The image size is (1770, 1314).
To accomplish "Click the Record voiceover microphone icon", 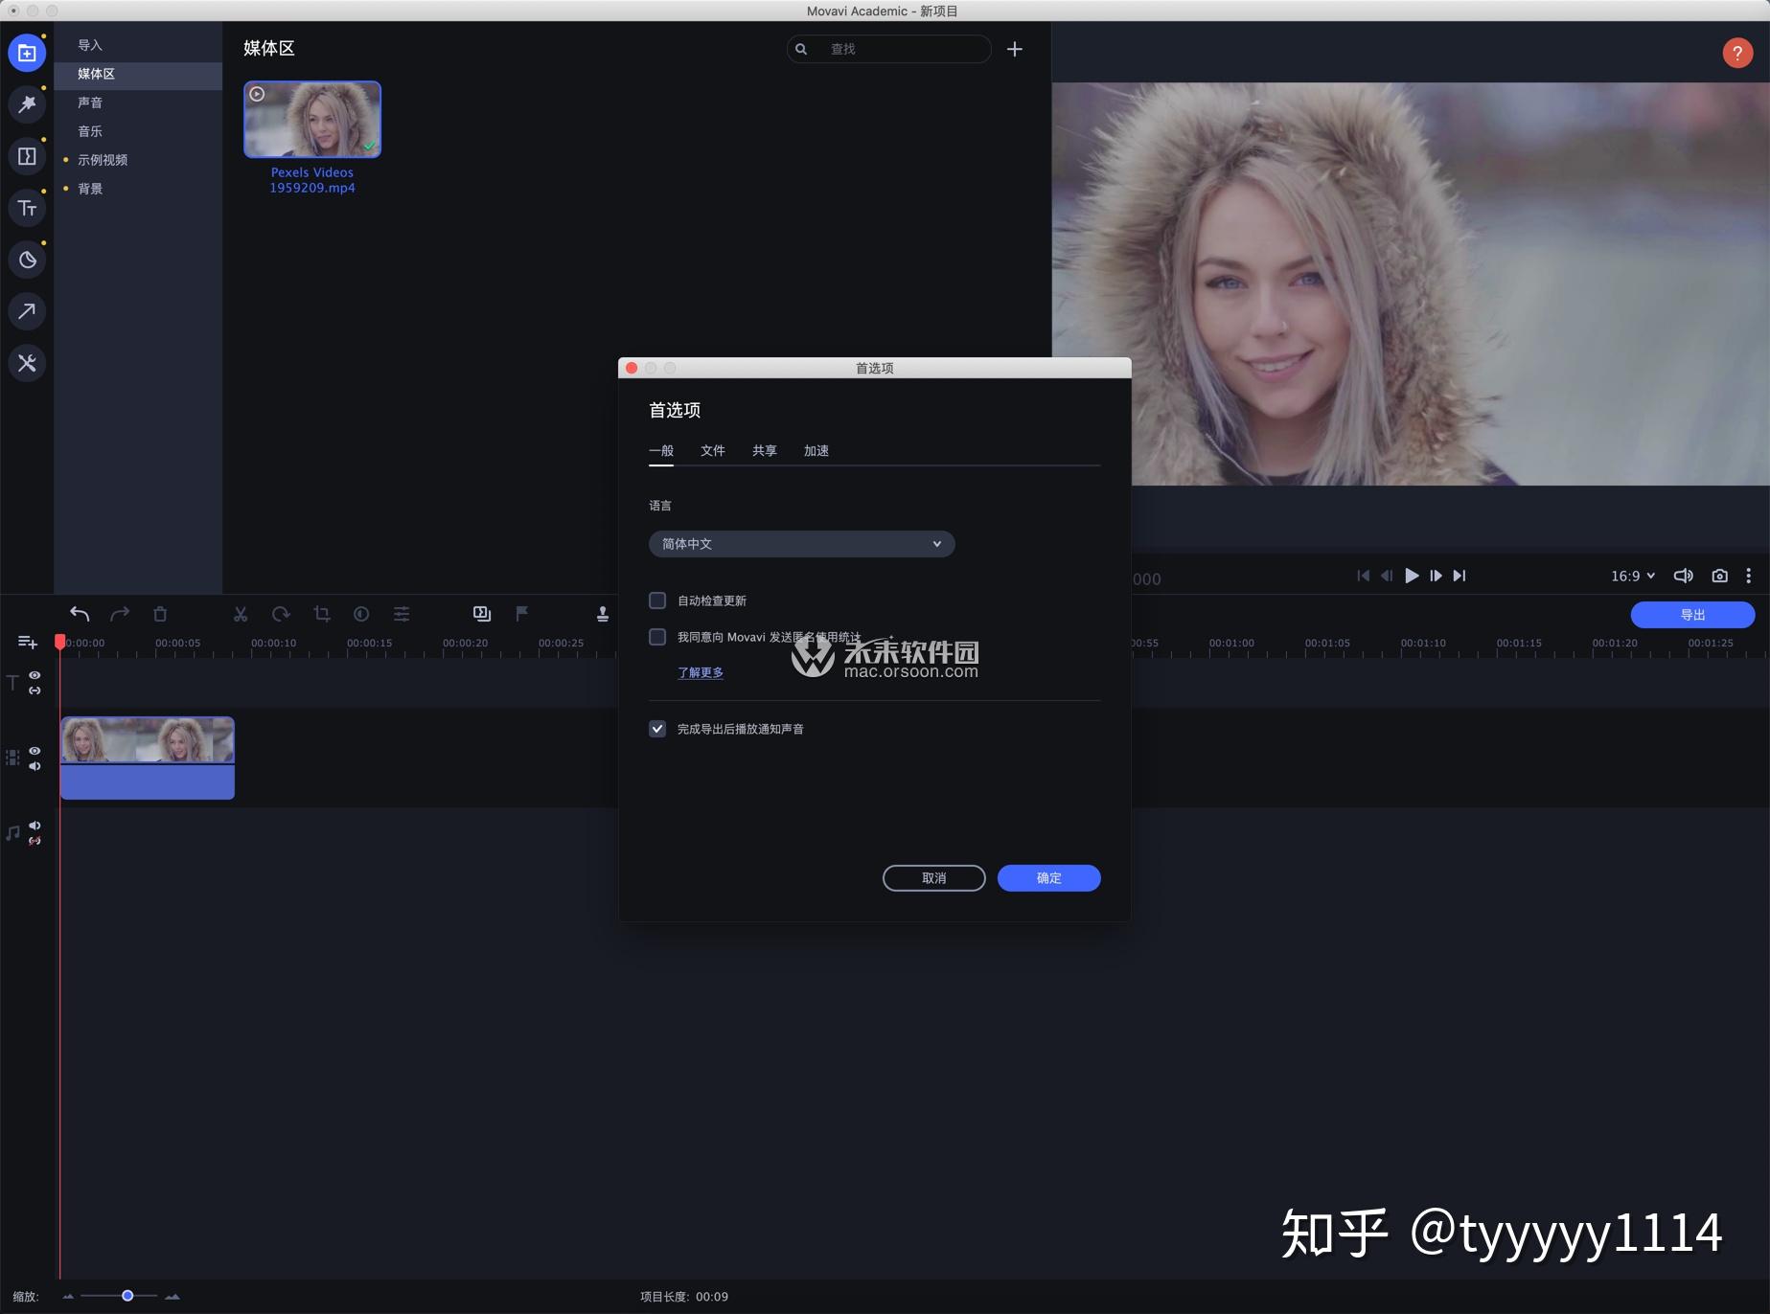I will coord(603,614).
